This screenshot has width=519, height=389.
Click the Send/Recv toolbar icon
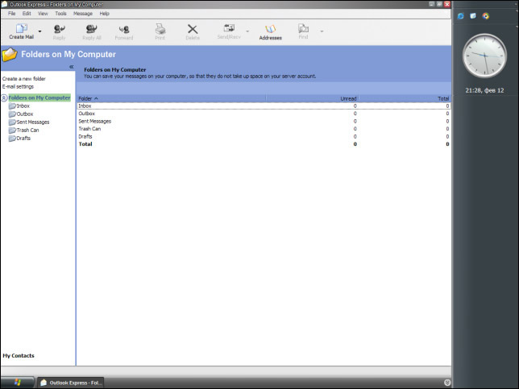tap(229, 28)
